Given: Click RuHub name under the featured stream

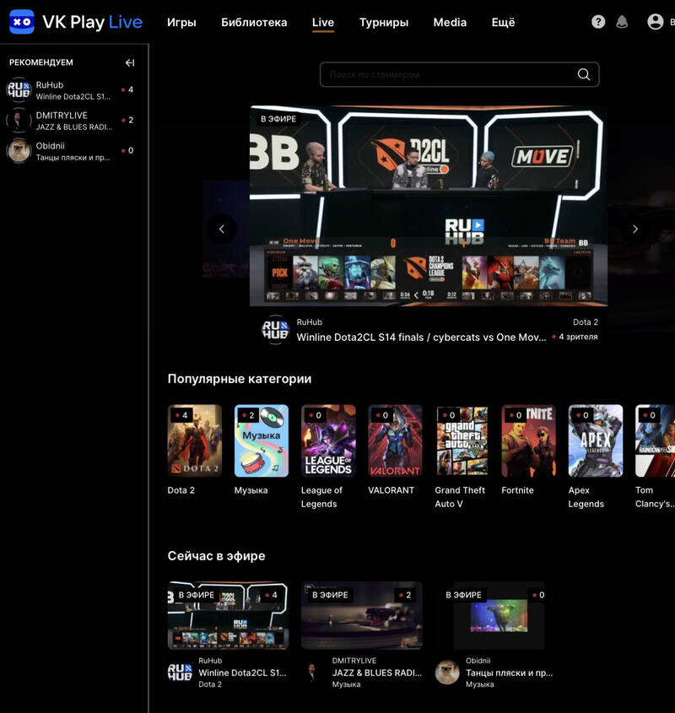Looking at the screenshot, I should point(310,322).
